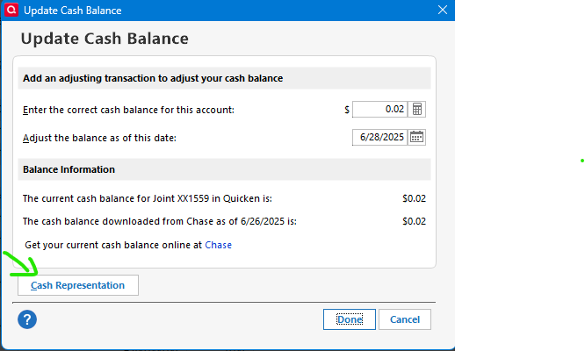Close the Update Cash Balance dialog
585x351 pixels.
[443, 10]
